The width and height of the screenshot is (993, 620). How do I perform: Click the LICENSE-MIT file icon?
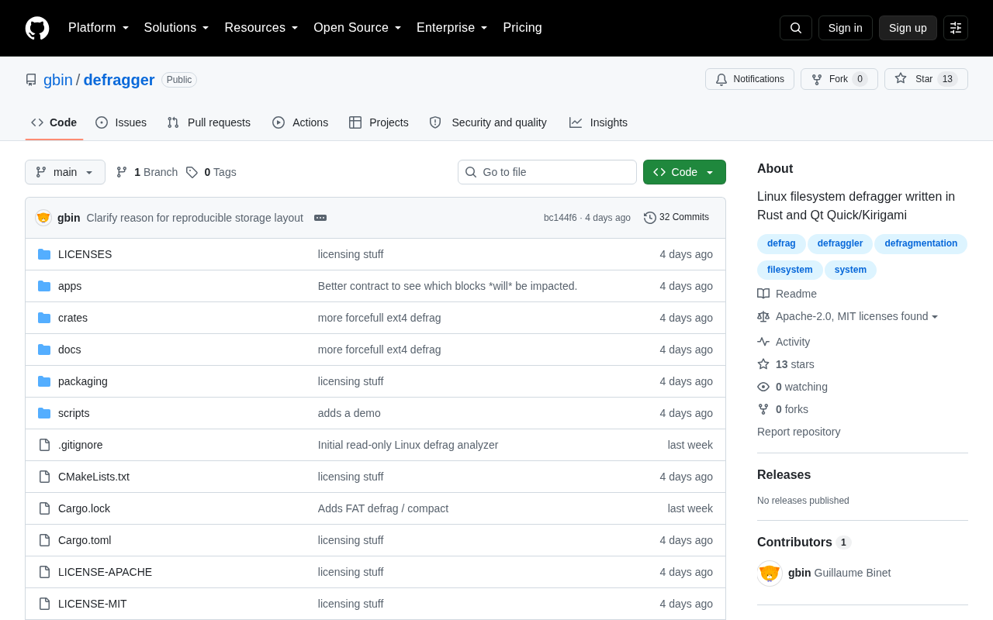44,604
